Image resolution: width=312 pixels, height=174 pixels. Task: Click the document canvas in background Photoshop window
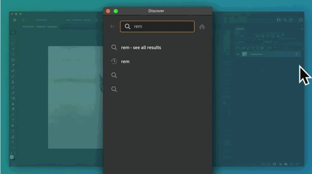[x=75, y=97]
